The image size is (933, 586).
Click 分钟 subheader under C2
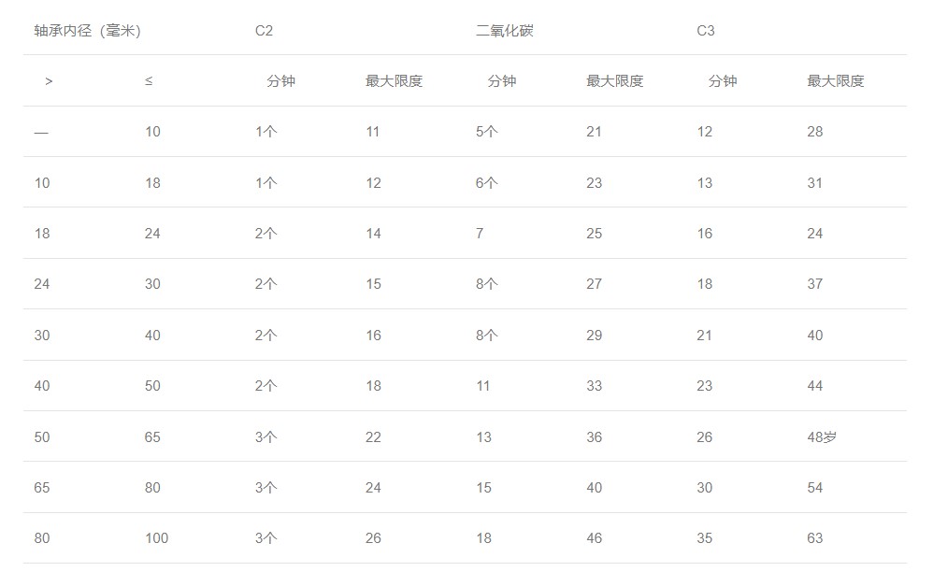coord(280,81)
